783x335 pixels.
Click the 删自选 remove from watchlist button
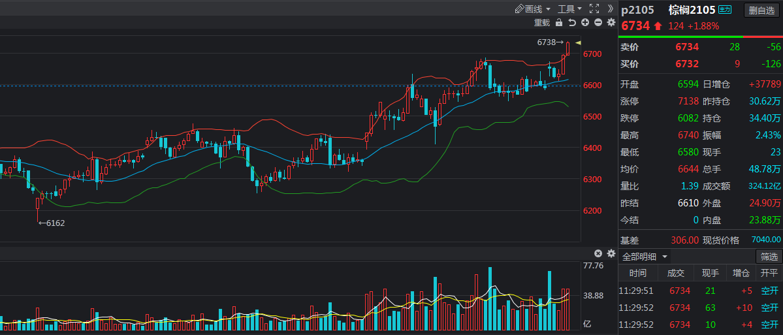pyautogui.click(x=761, y=10)
